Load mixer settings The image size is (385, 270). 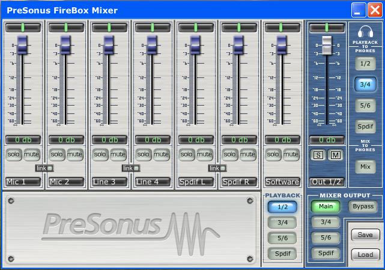[365, 254]
